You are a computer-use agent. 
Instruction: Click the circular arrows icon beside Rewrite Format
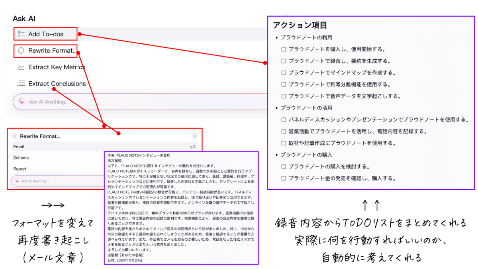[21, 51]
